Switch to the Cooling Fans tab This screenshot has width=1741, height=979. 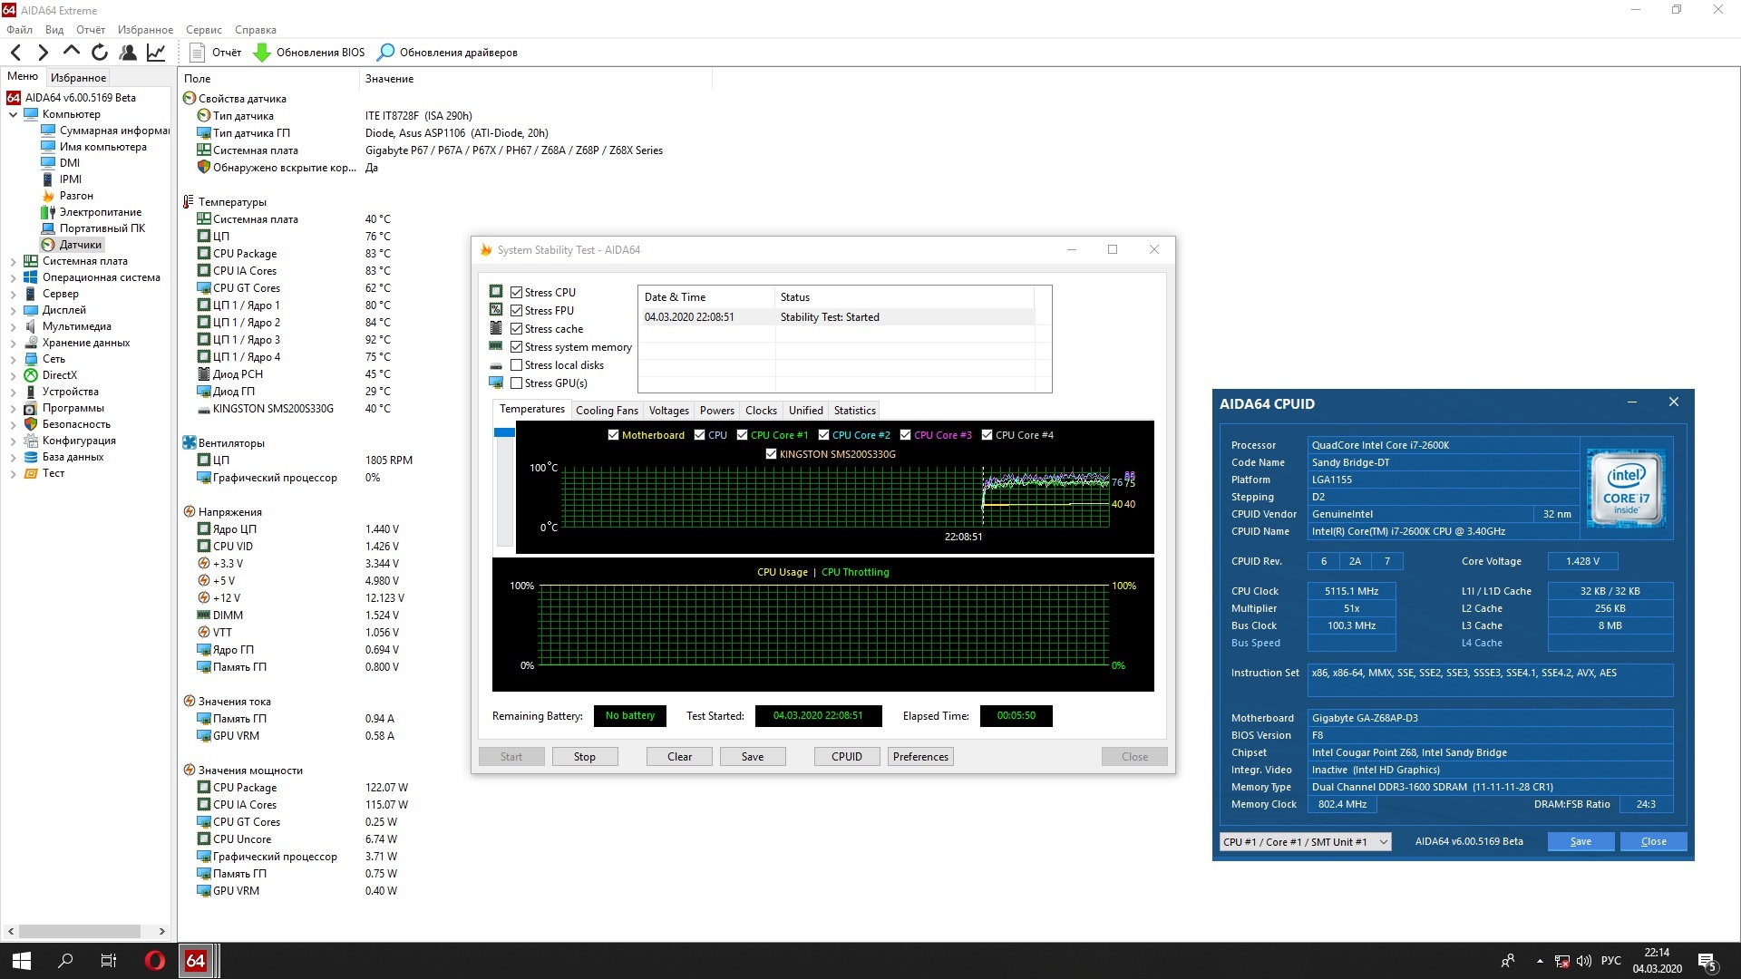click(x=607, y=411)
